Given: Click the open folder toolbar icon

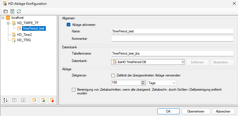Looking at the screenshot, I should pyautogui.click(x=6, y=11).
